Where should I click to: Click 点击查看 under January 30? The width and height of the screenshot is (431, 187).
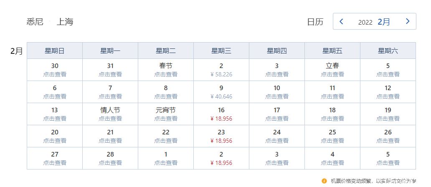pos(55,74)
